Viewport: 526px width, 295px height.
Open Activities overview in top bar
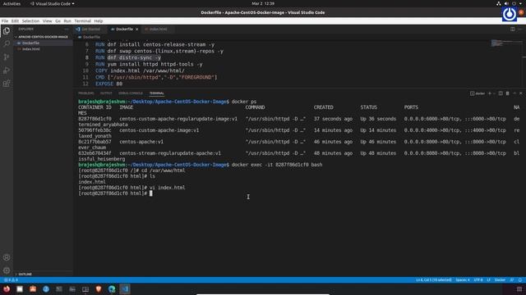[12, 3]
